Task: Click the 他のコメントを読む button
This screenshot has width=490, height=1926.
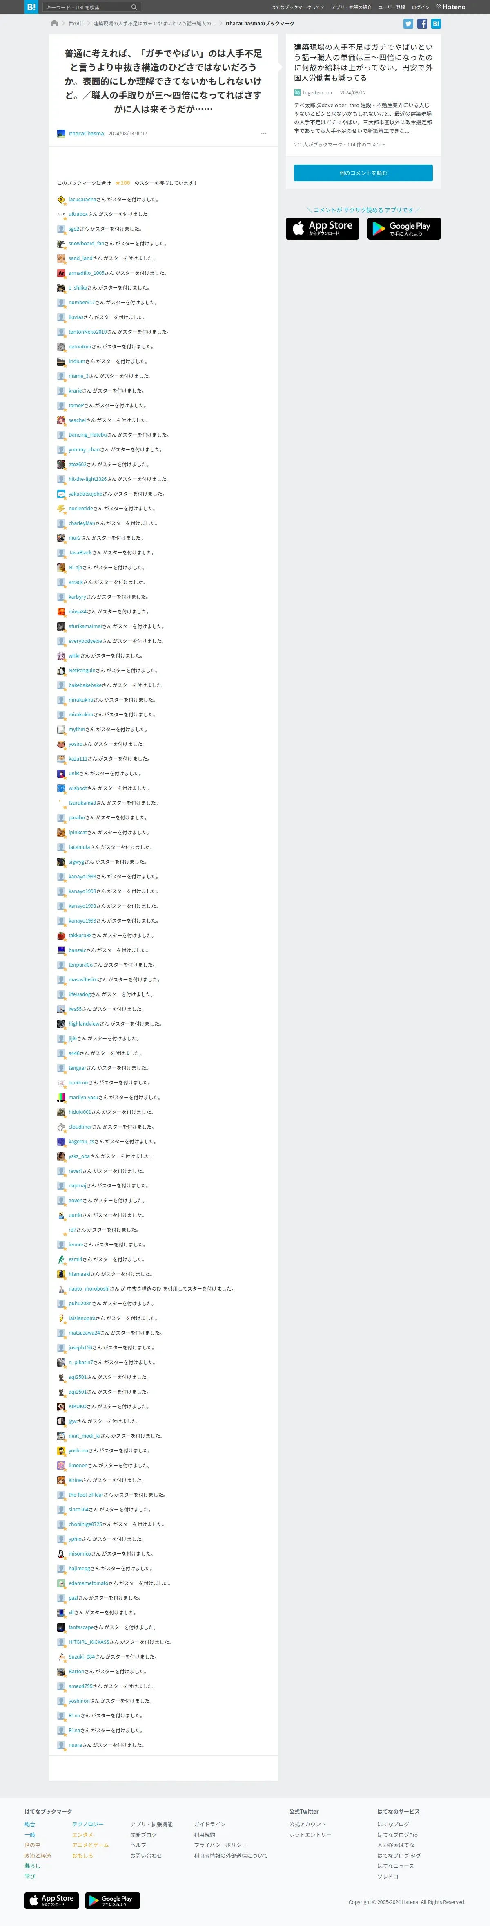Action: 363,173
